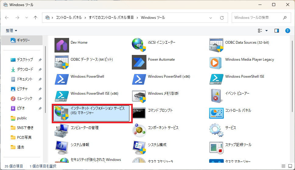The height and width of the screenshot is (170, 295).
Task: Go back with the back arrow
Action: tap(7, 18)
